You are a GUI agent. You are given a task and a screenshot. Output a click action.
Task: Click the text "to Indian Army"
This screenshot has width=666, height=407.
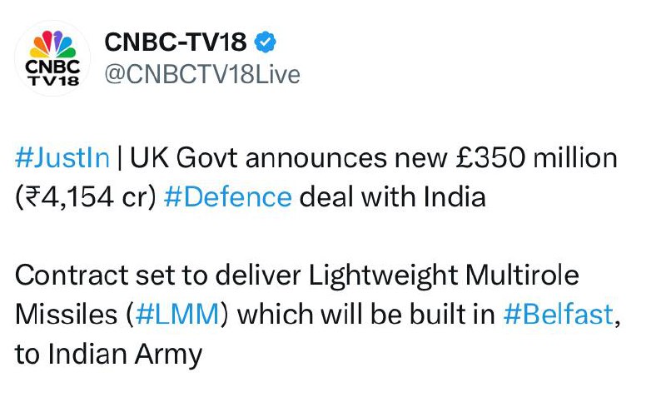108,355
